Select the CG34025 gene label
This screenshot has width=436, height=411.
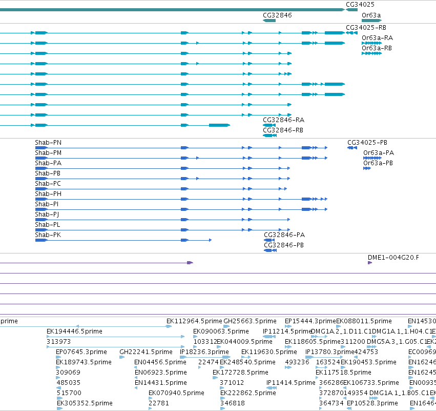pyautogui.click(x=360, y=5)
